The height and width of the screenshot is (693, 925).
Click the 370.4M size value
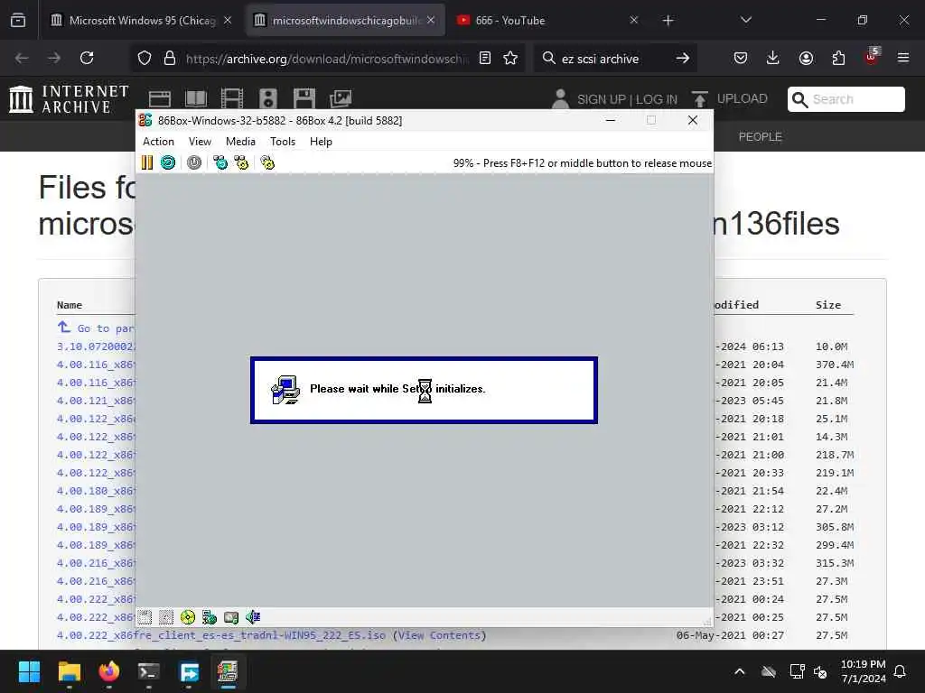point(835,365)
